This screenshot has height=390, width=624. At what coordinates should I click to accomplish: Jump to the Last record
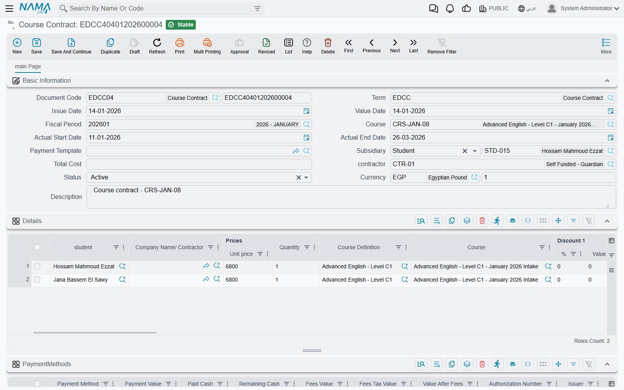(x=413, y=46)
